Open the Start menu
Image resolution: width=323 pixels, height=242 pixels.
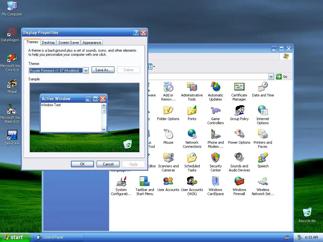[x=15, y=237]
